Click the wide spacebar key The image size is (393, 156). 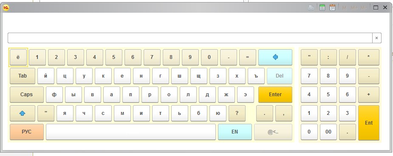pos(131,132)
